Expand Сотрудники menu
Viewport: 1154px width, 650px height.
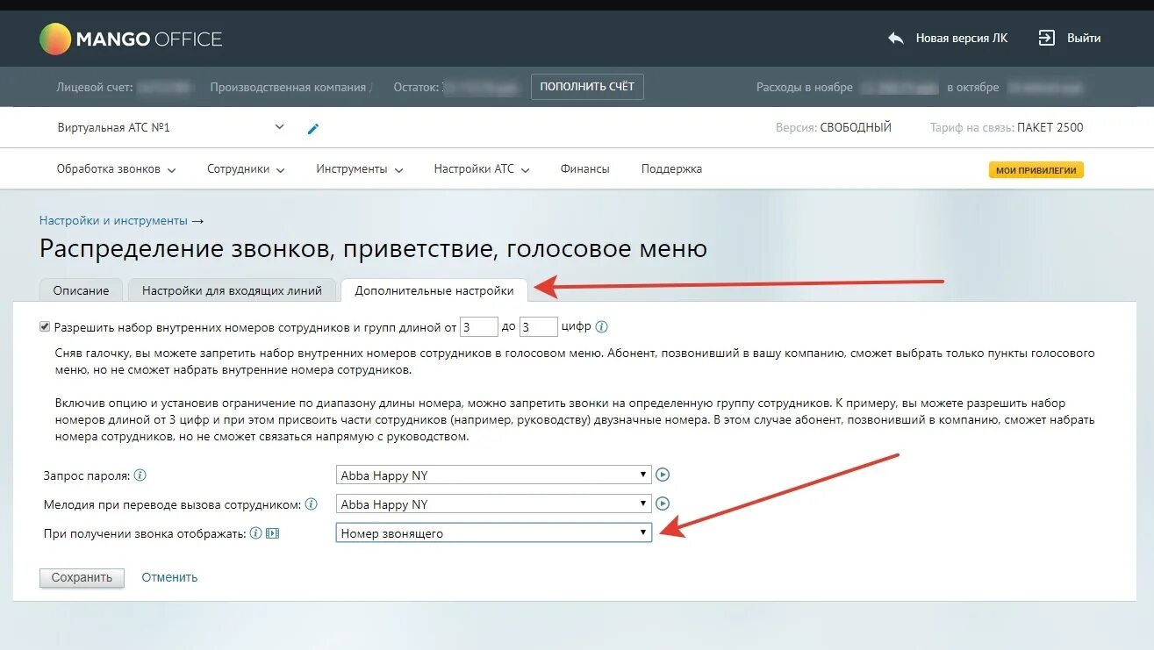click(x=246, y=169)
